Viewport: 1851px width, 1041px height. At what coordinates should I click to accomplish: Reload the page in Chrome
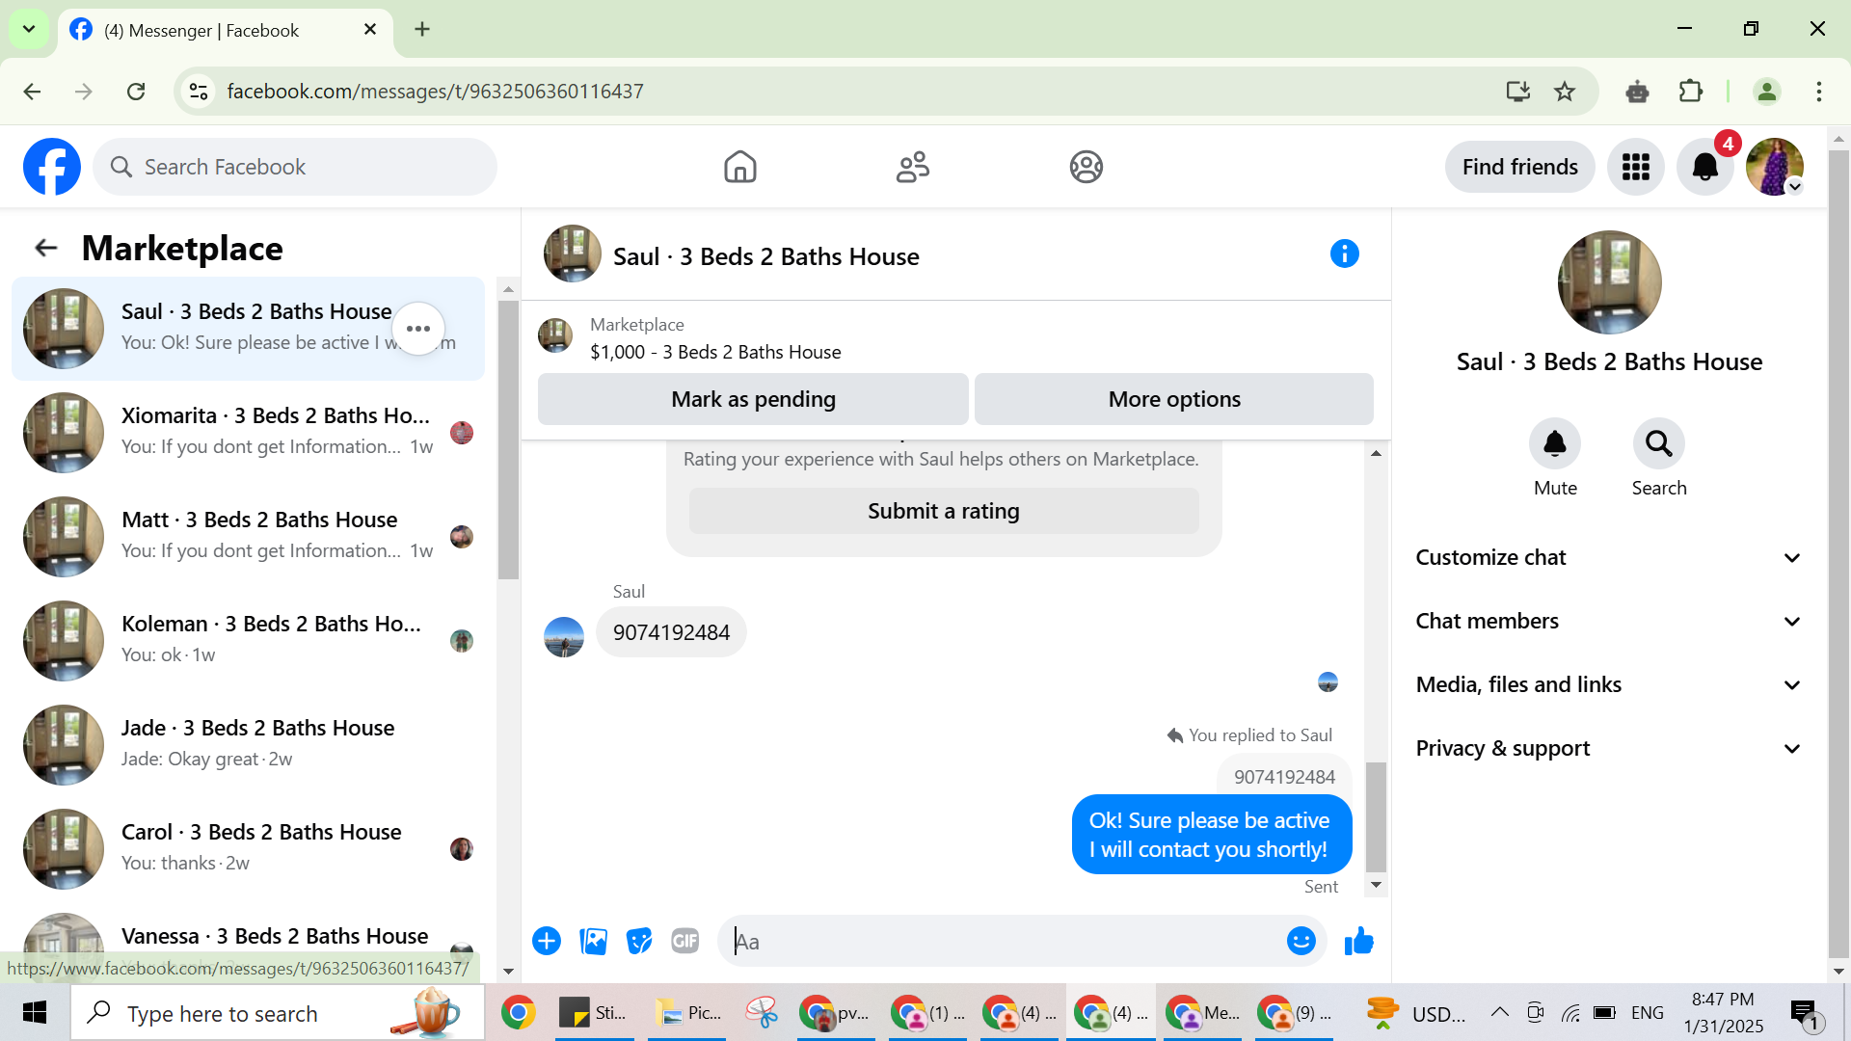tap(136, 92)
